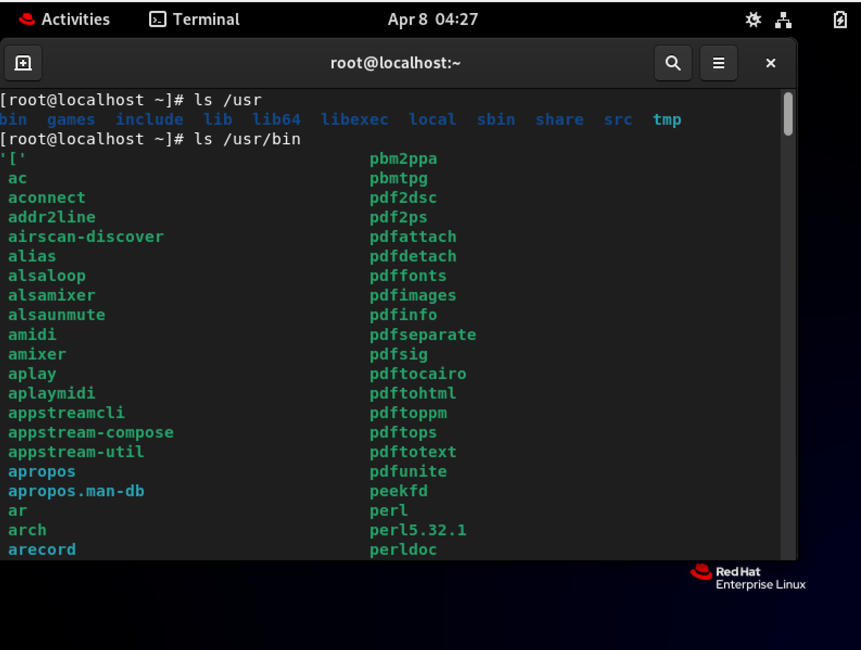Click the 'appstreamcli' file entry
861x650 pixels.
[x=67, y=413]
